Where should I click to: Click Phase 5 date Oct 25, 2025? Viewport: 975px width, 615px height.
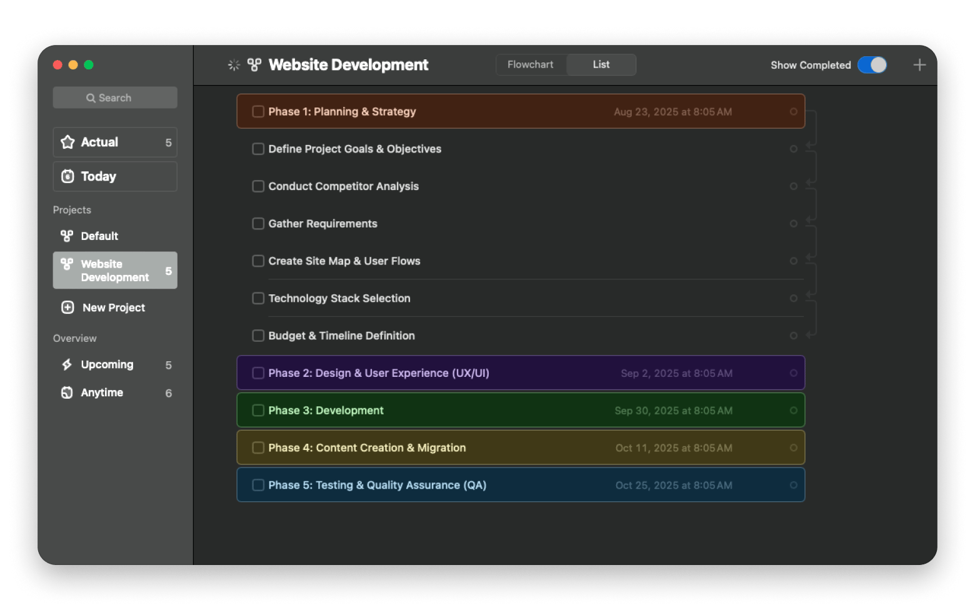click(x=674, y=486)
